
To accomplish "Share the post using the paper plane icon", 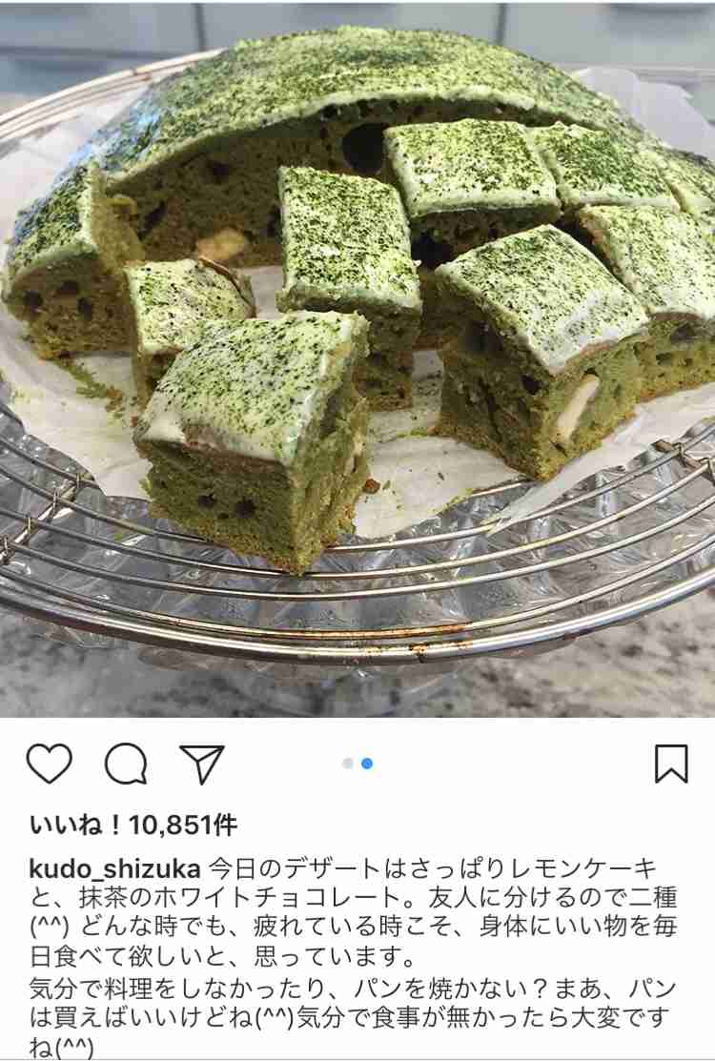I will pyautogui.click(x=201, y=765).
